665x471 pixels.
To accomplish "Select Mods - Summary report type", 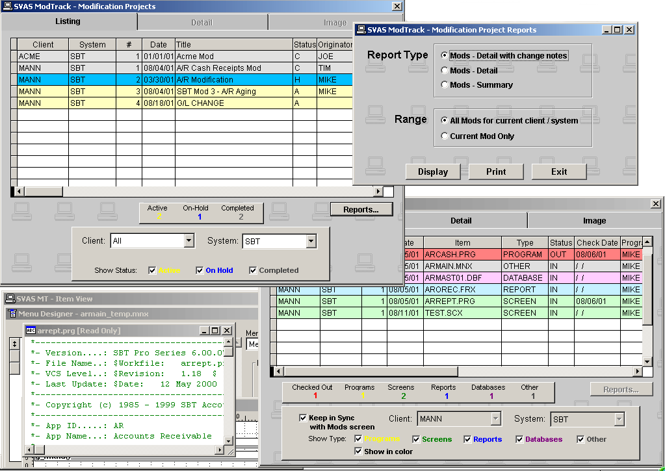I will 476,85.
